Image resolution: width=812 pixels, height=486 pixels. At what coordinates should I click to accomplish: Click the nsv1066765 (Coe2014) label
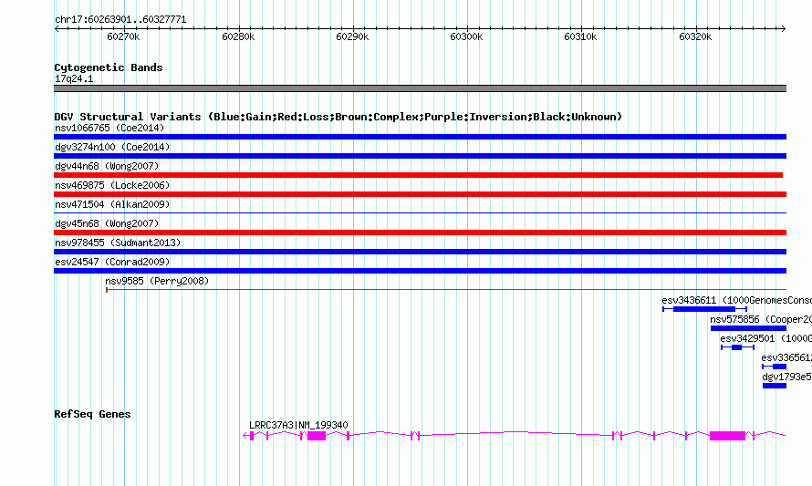(109, 128)
